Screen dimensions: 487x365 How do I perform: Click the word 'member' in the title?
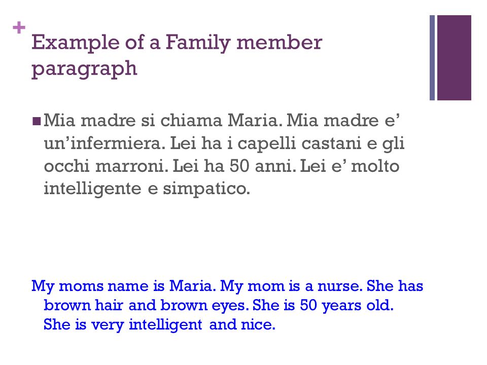point(279,42)
